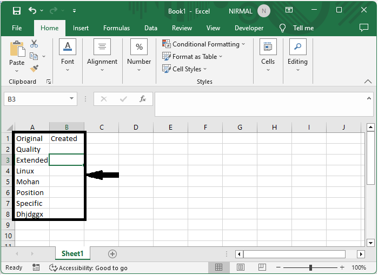Expand the Paste options arrow

[17, 71]
